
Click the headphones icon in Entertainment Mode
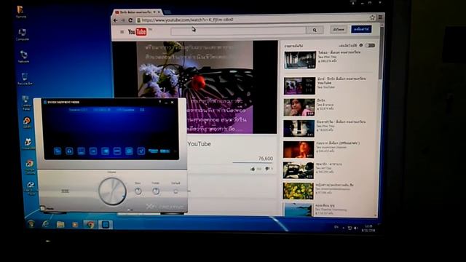pyautogui.click(x=69, y=151)
